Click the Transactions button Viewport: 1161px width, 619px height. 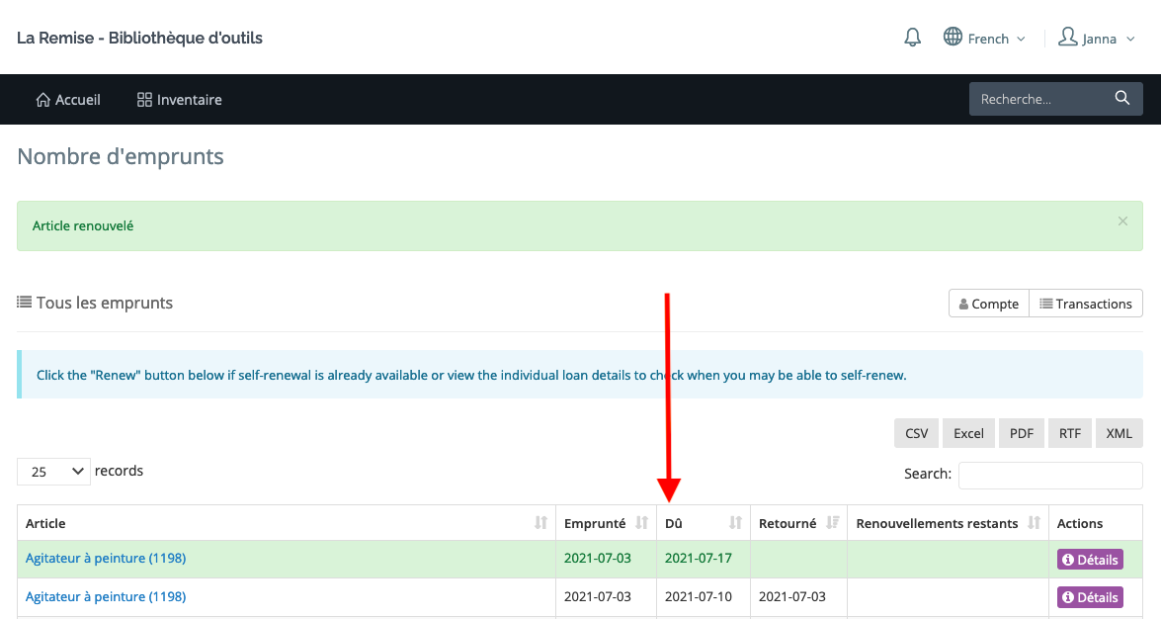click(x=1085, y=304)
